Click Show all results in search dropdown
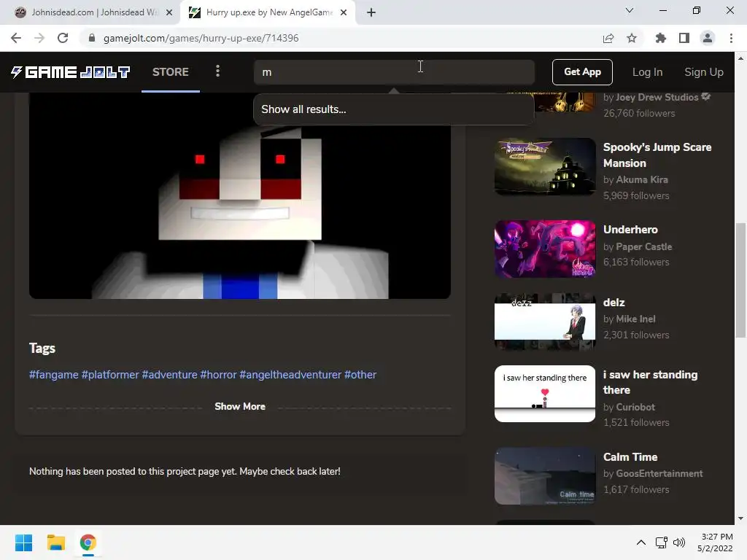Screen dimensions: 747x560 [x=393, y=109]
